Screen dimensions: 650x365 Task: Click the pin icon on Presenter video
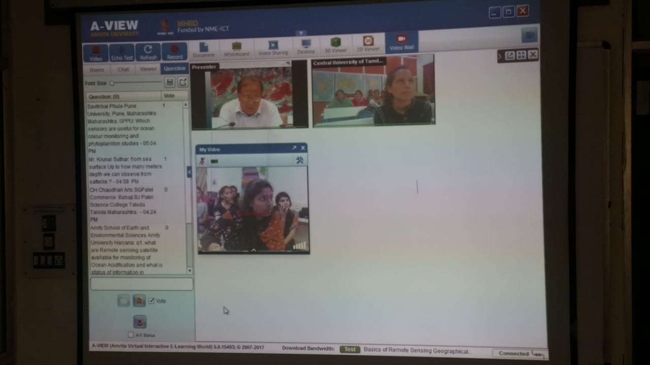coord(288,63)
